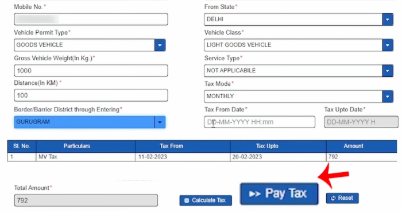The image size is (402, 213).
Task: Open the Vehicle Permit Type dropdown arrow
Action: click(x=160, y=45)
